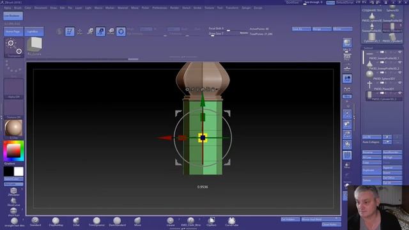Click the AutoReorder button
Viewport: 409px width, 230px height.
point(392,152)
